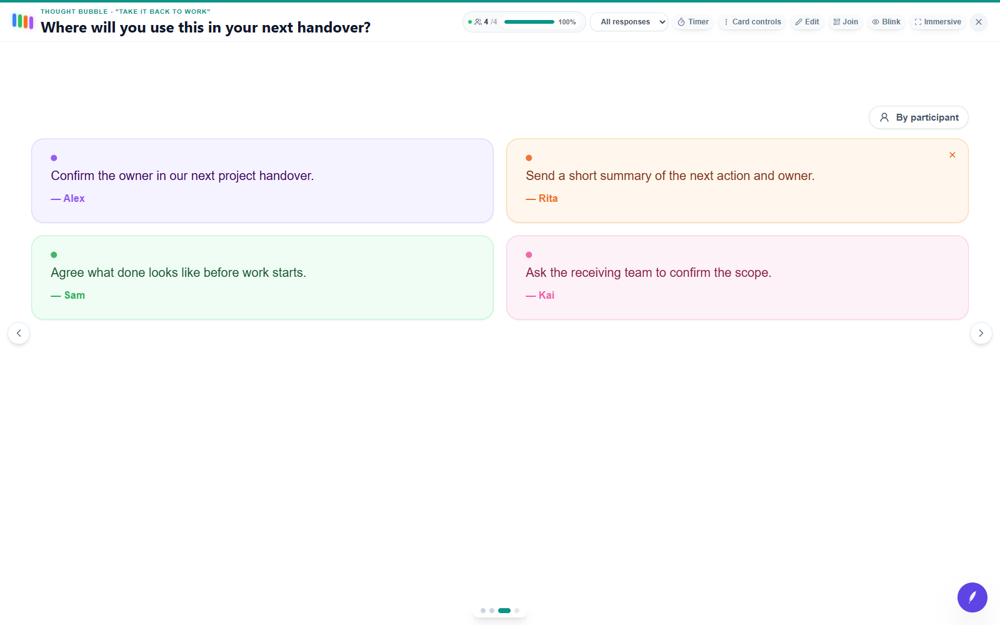Click the green dot on Sam's card

[x=54, y=255]
